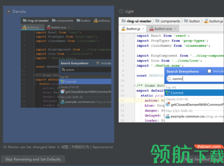Click components folder icon in Darcula preview
The image size is (224, 166).
click(54, 20)
